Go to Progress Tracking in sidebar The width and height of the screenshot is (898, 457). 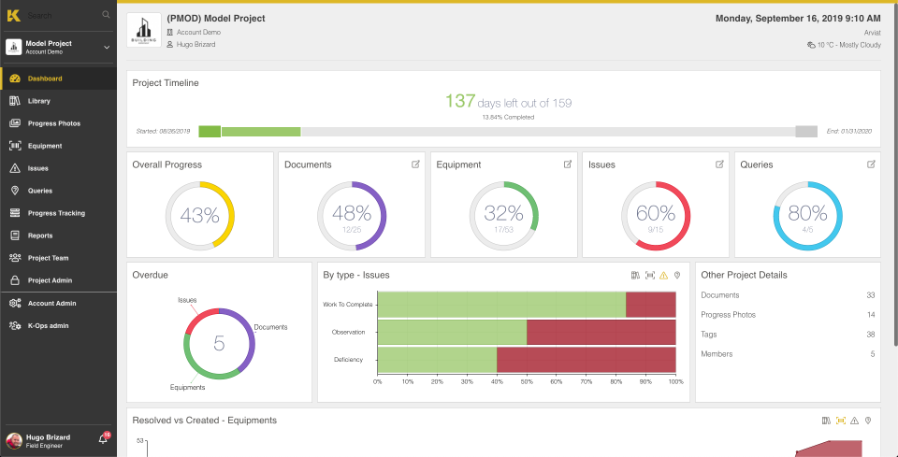(56, 213)
